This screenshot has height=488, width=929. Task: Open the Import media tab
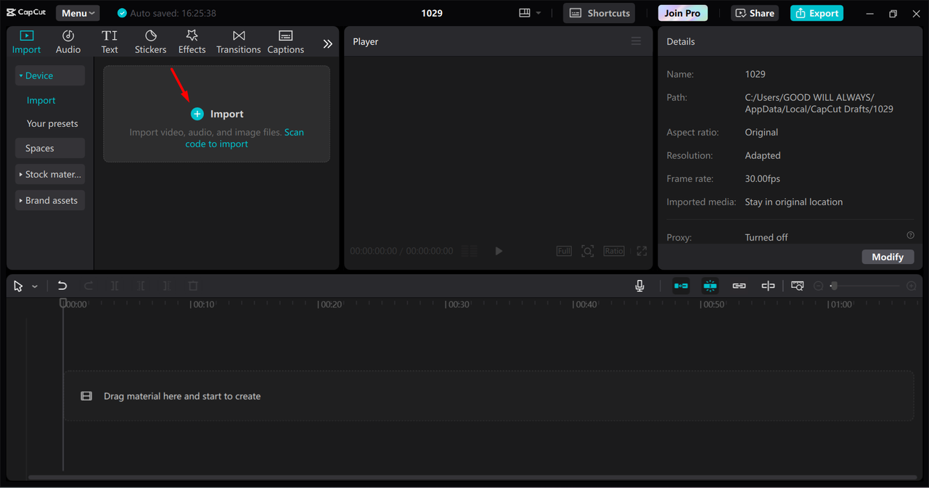click(26, 42)
